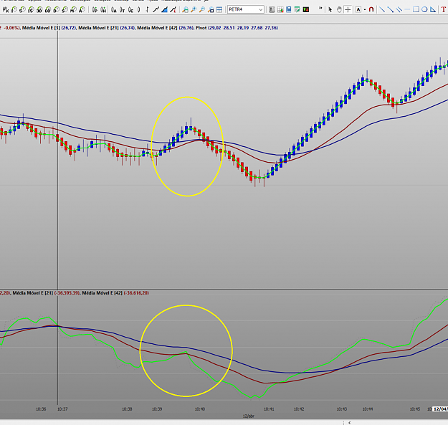Click the black red-green arrows icon

(305, 10)
